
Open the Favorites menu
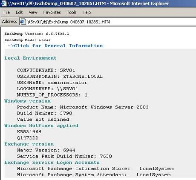coord(52,12)
